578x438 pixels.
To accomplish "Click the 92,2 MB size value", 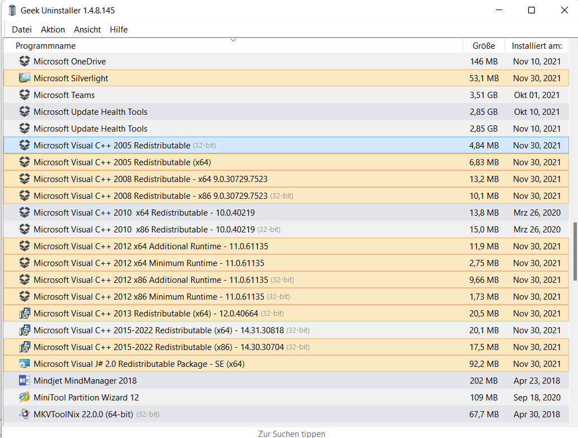I will coord(484,364).
